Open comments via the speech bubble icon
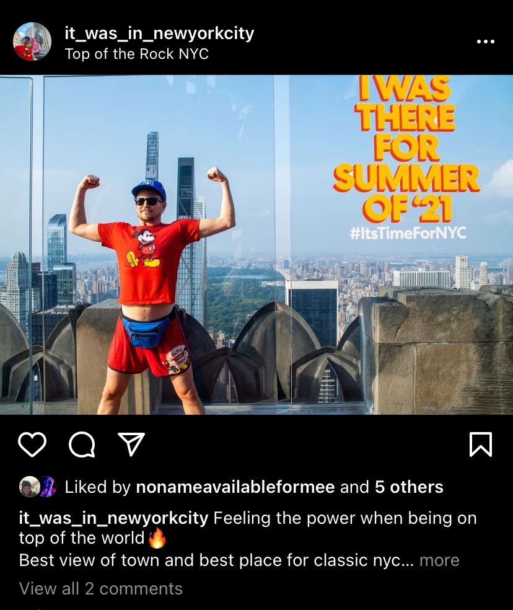 [82, 444]
